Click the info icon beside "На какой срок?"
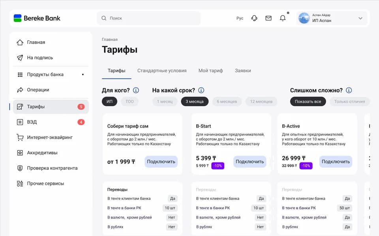Screen dimensions: 379x236 point(201,90)
